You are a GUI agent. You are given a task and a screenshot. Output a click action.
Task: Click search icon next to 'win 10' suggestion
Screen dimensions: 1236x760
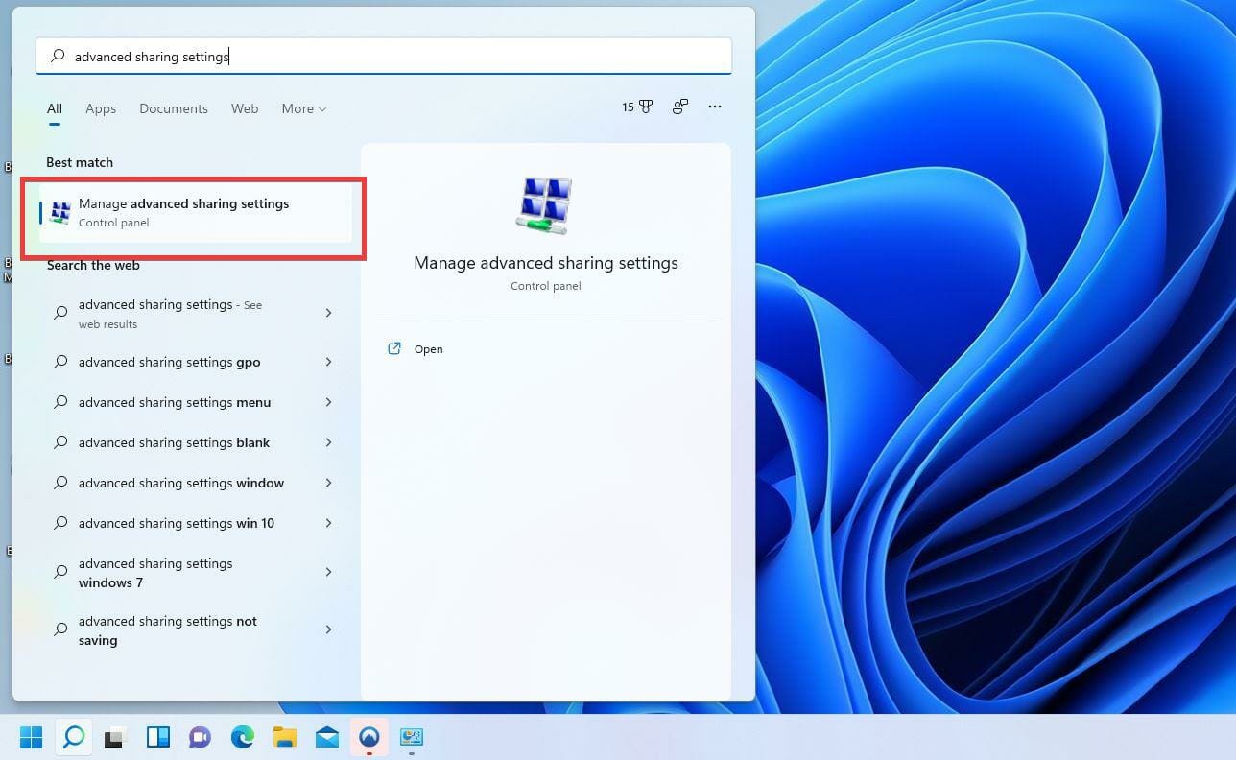pos(60,523)
